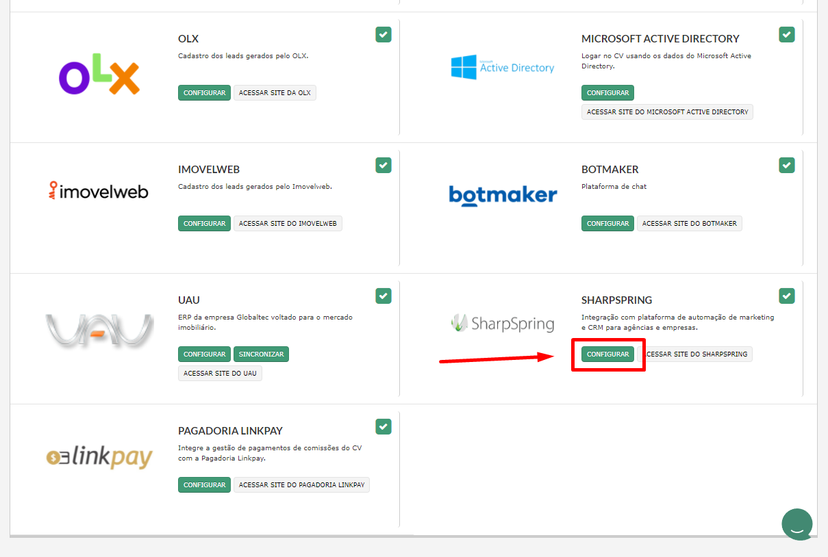Click the 'Integre a gestão de pagamentos' description
The width and height of the screenshot is (828, 557).
point(270,453)
